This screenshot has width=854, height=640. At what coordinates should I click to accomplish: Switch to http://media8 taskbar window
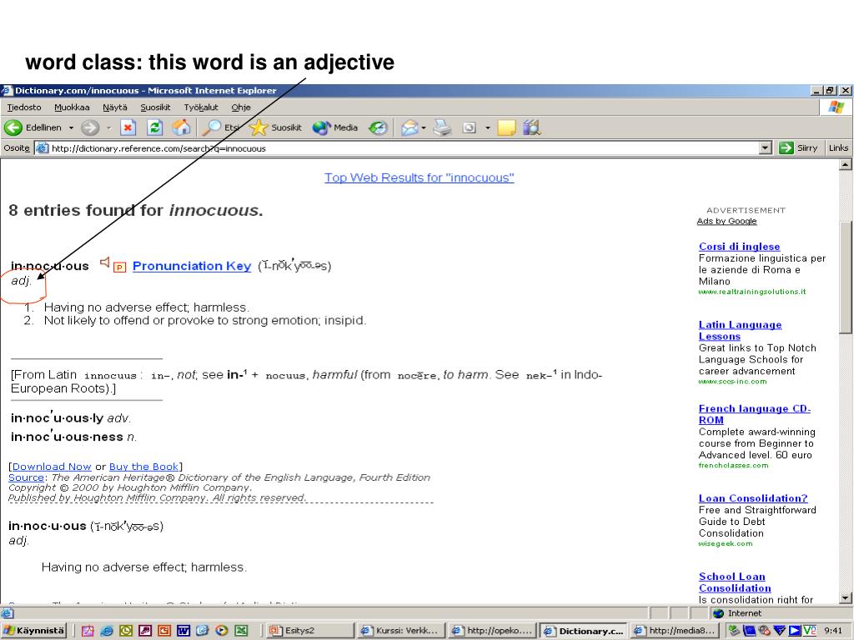pos(674,630)
